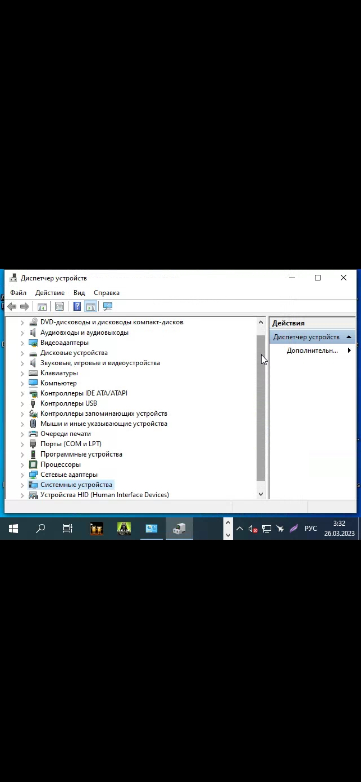Select the Очереди печати row
Viewport: 361px width, 782px height.
(x=66, y=434)
